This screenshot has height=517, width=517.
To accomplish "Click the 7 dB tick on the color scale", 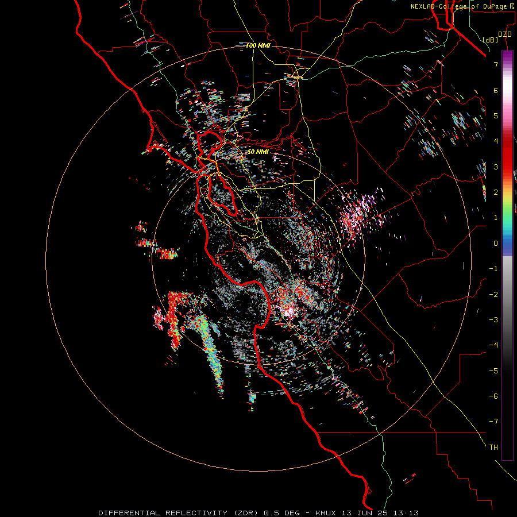I will point(496,64).
